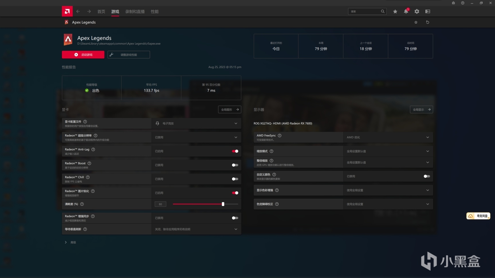
Task: Expand the 高级 section
Action: pos(70,242)
